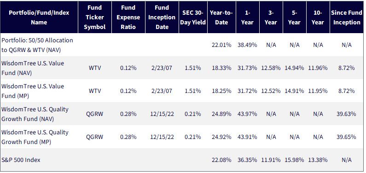
Task: Select the S&P 500 Index row label
Action: (x=21, y=160)
